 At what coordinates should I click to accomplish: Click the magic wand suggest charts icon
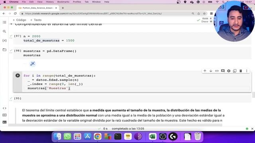click(x=33, y=64)
